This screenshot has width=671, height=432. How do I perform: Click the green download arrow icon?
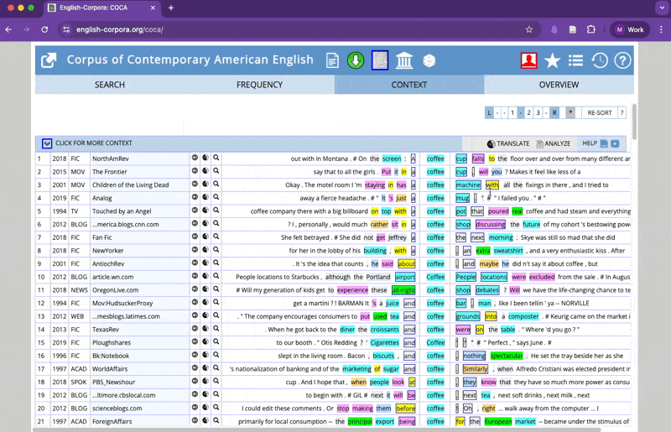tap(356, 60)
